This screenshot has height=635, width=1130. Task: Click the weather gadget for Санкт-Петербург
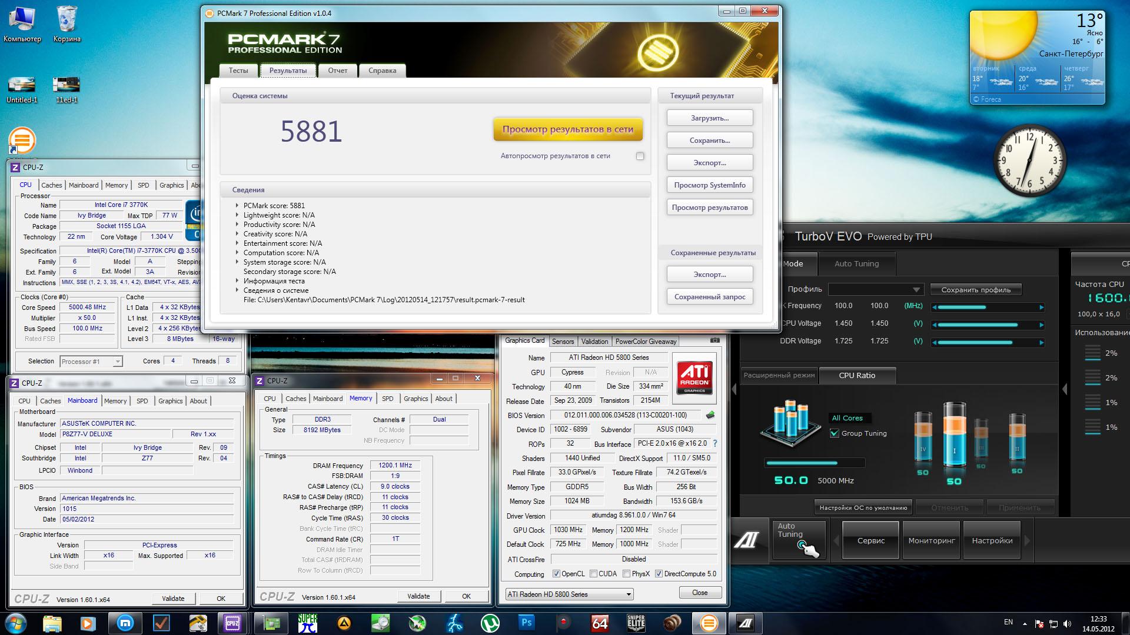tap(1037, 57)
